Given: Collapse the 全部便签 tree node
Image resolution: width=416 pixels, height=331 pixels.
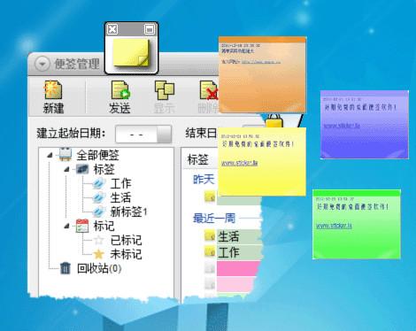Looking at the screenshot, I should [50, 155].
